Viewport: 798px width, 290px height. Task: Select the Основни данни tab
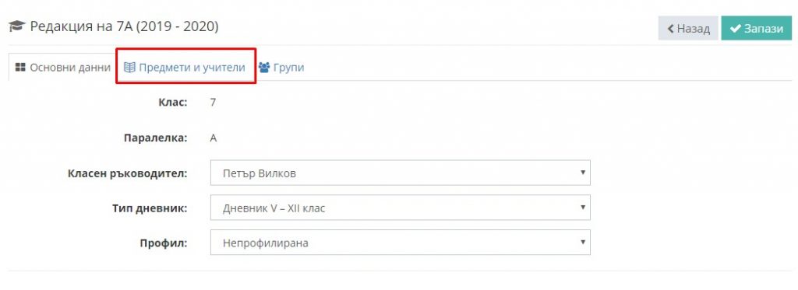click(x=62, y=67)
